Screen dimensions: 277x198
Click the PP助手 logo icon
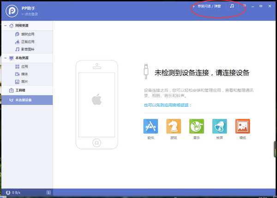click(x=12, y=11)
